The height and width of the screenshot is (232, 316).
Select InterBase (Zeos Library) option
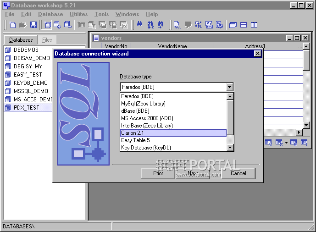coord(173,126)
